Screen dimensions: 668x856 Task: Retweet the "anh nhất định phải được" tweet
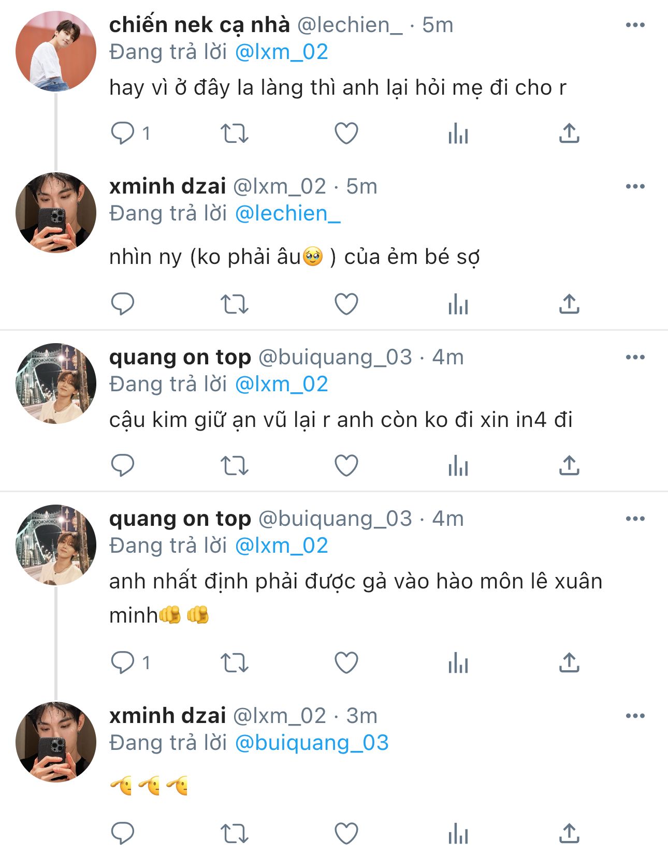coord(234,662)
